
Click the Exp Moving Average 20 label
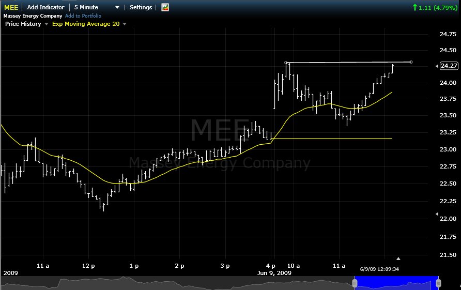coord(86,24)
